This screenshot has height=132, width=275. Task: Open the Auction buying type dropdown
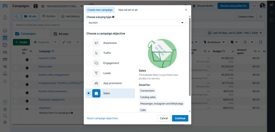[136, 23]
